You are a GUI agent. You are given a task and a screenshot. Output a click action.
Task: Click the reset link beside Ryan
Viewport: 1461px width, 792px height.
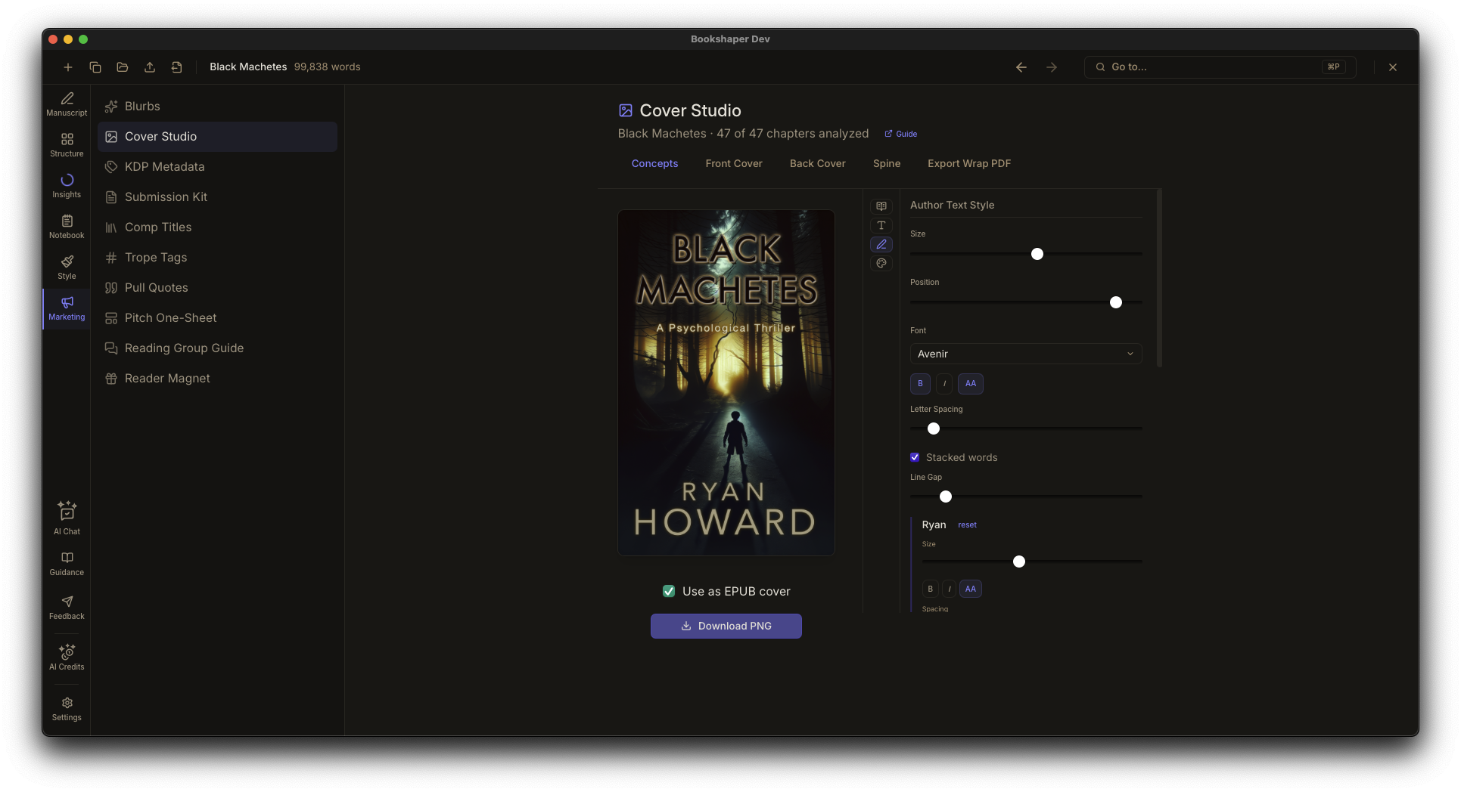(x=967, y=524)
